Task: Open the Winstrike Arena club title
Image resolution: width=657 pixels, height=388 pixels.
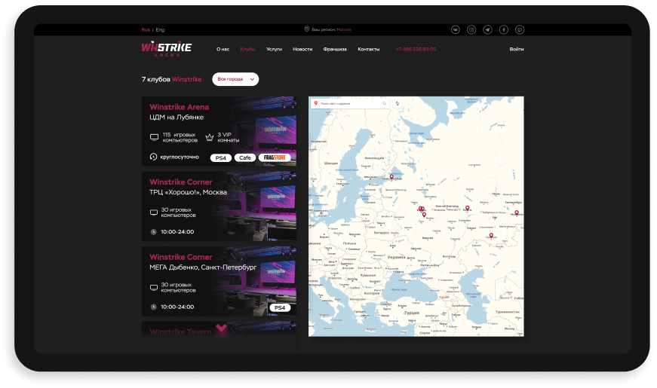Action: pos(179,107)
